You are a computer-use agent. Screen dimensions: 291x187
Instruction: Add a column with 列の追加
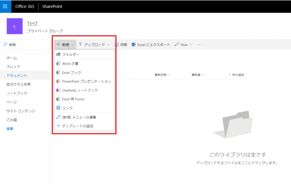[x=236, y=75]
